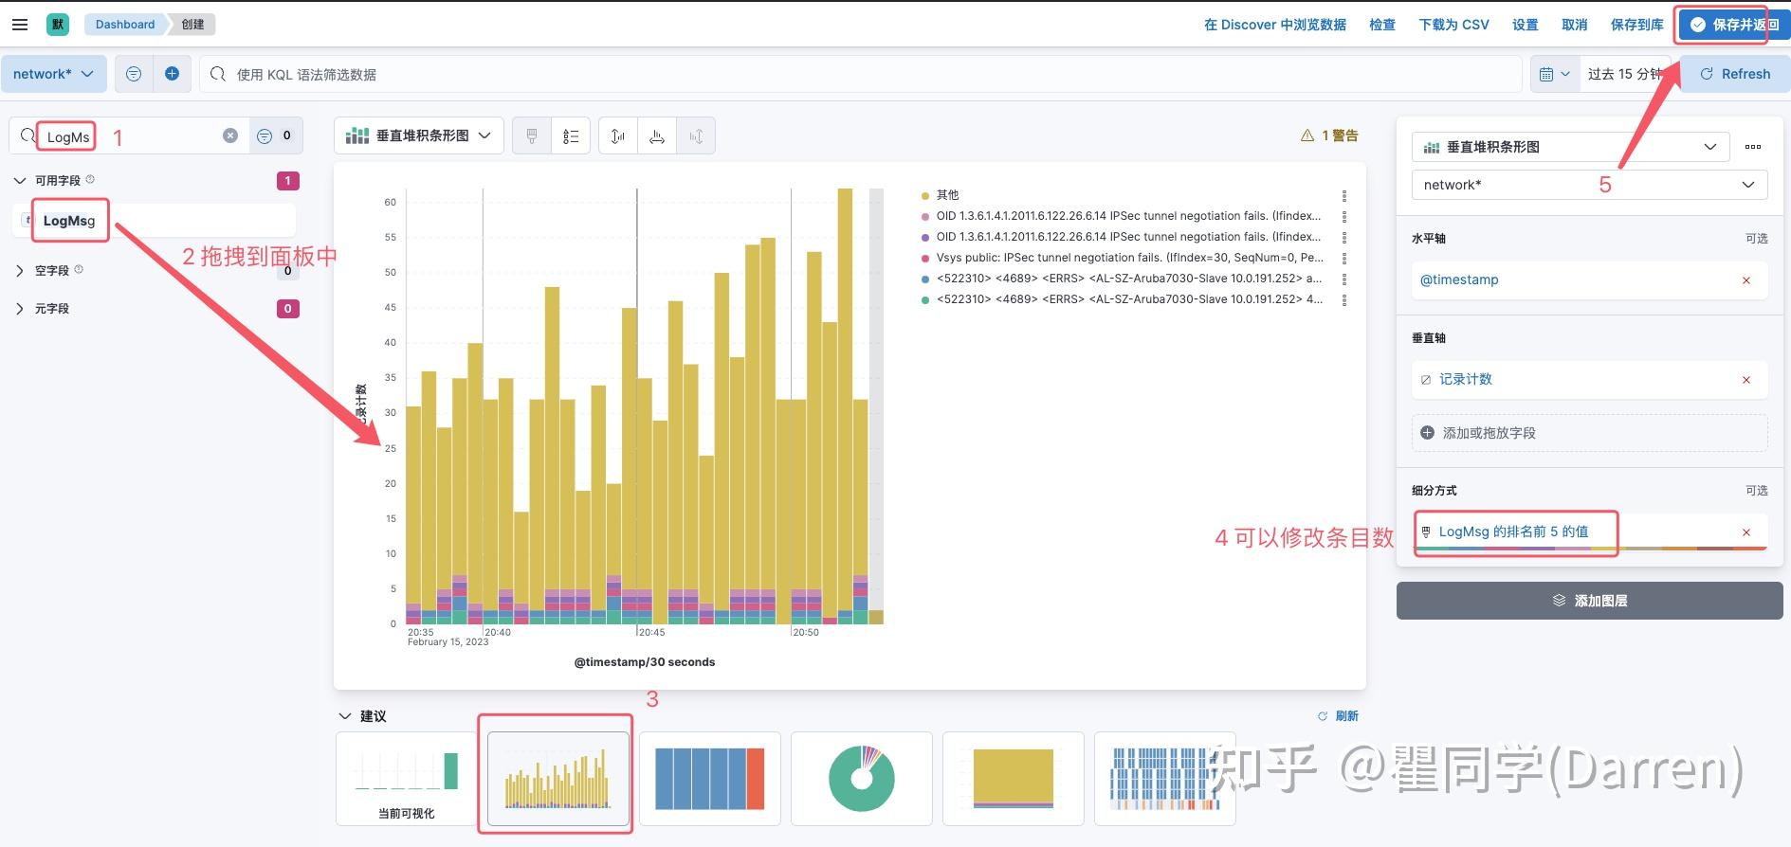Open the network* data view dropdown

53,74
